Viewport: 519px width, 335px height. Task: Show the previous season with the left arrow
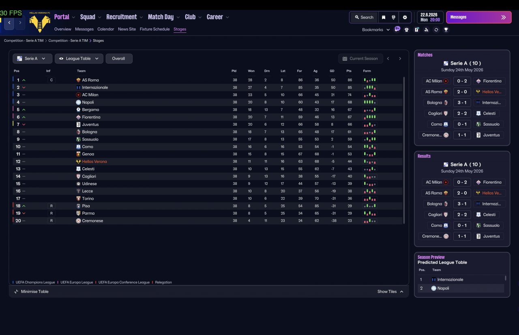pyautogui.click(x=388, y=59)
